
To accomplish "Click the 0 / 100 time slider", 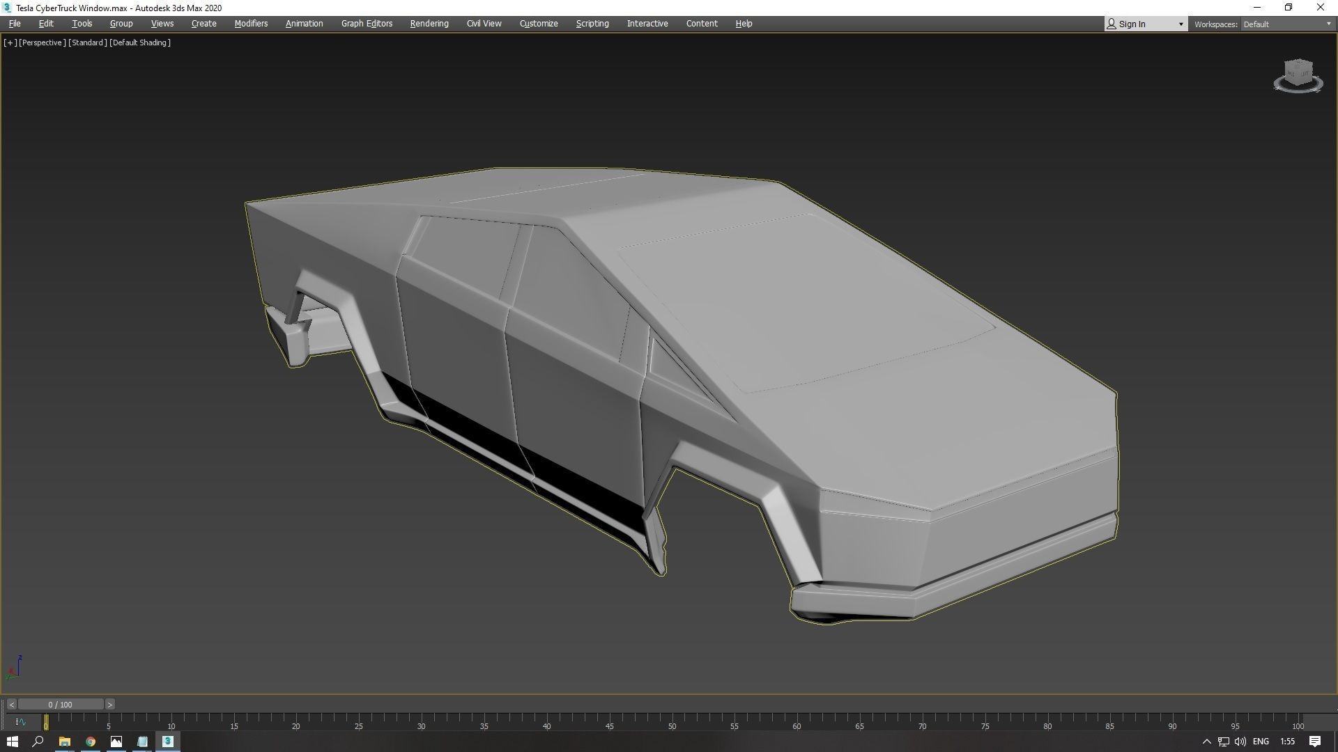I will (61, 705).
